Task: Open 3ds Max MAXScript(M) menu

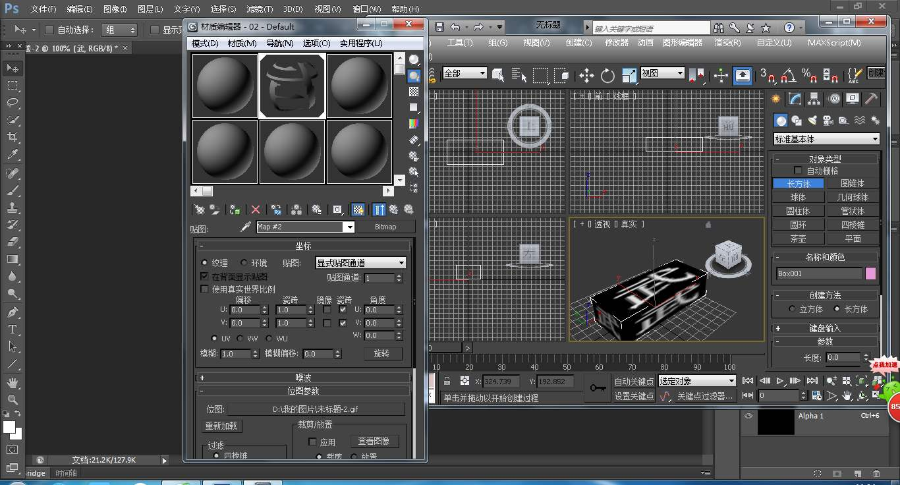Action: pos(834,42)
